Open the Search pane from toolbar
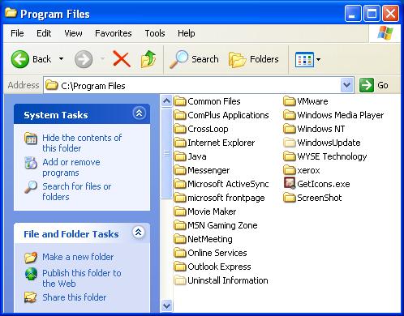404x316 pixels. coord(194,59)
